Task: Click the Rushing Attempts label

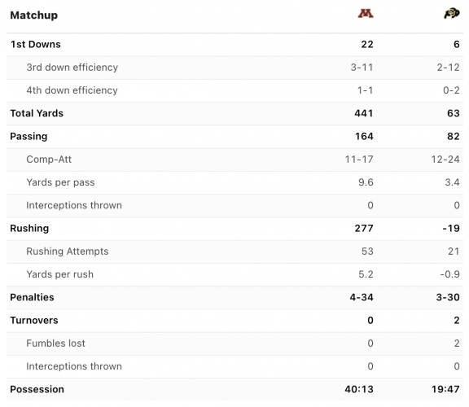Action: [x=68, y=252]
